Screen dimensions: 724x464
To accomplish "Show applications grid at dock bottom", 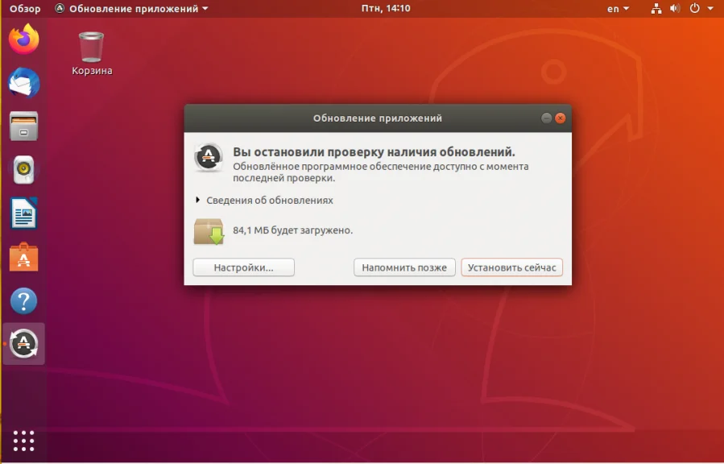I will coord(23,441).
